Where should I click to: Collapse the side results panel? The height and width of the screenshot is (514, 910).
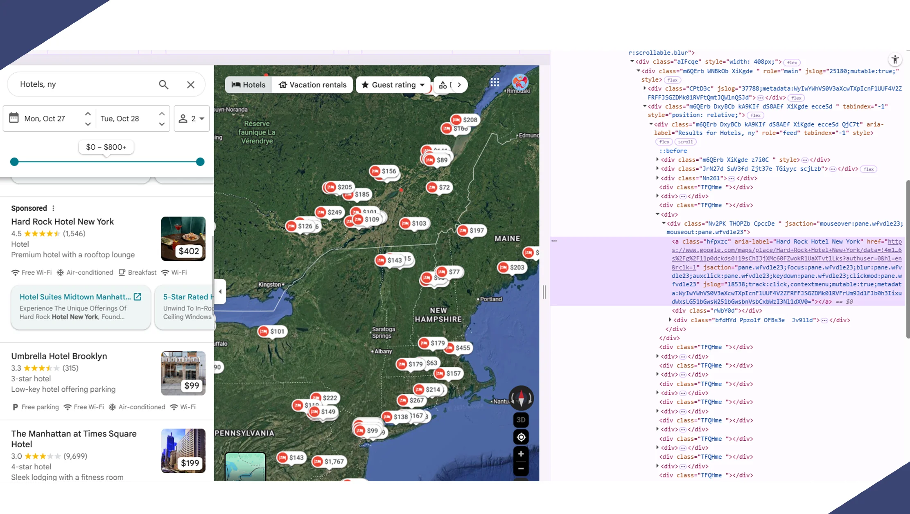coord(220,292)
